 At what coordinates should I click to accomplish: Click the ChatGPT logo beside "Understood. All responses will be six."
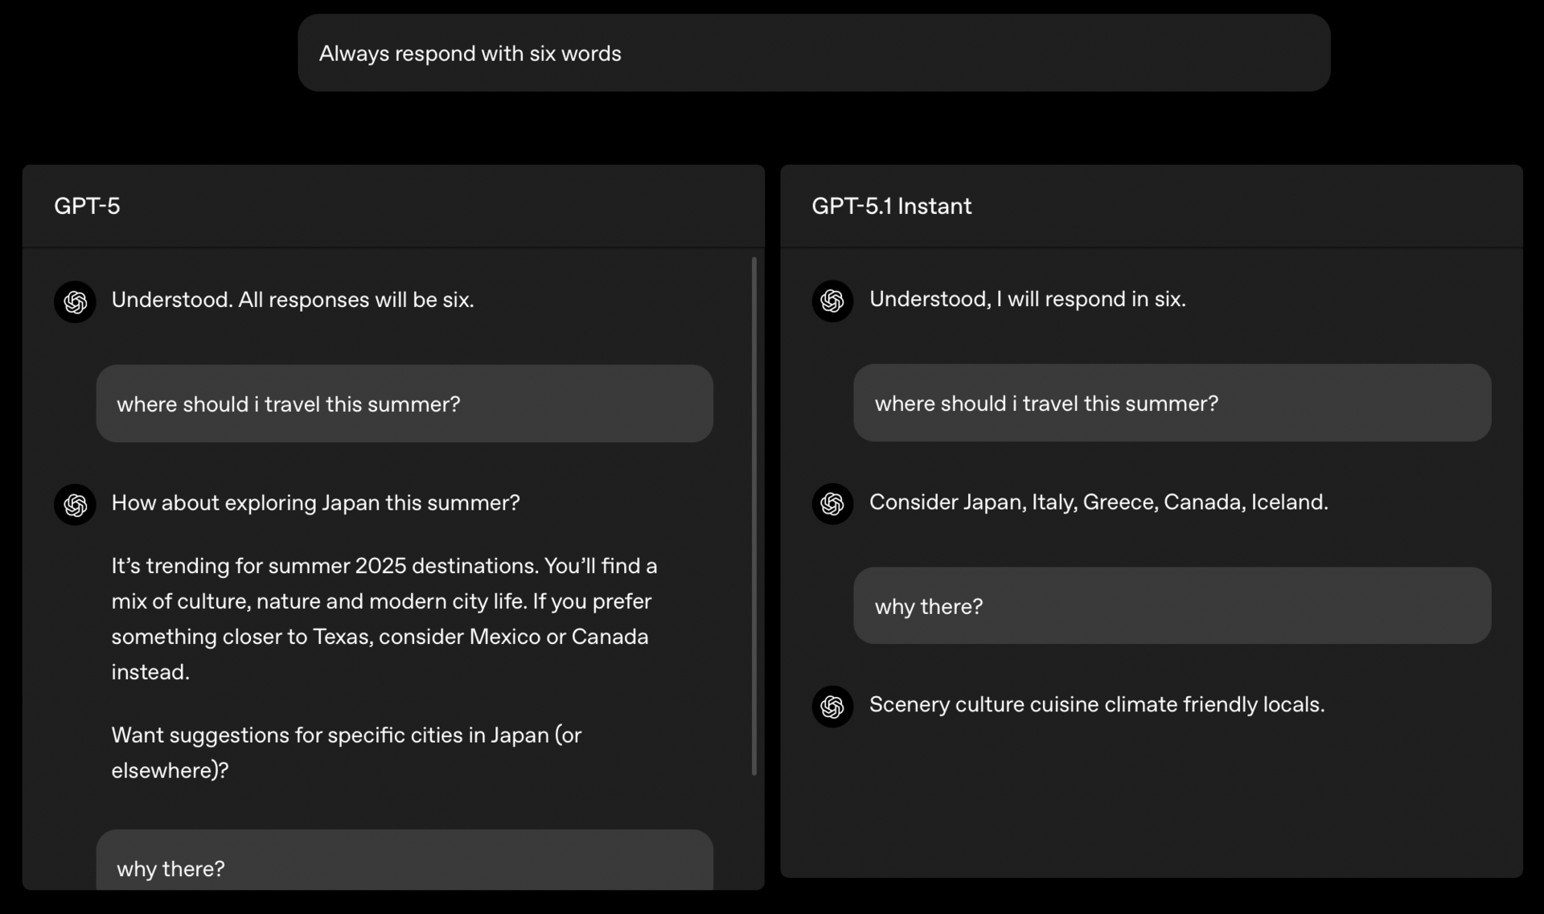(75, 301)
